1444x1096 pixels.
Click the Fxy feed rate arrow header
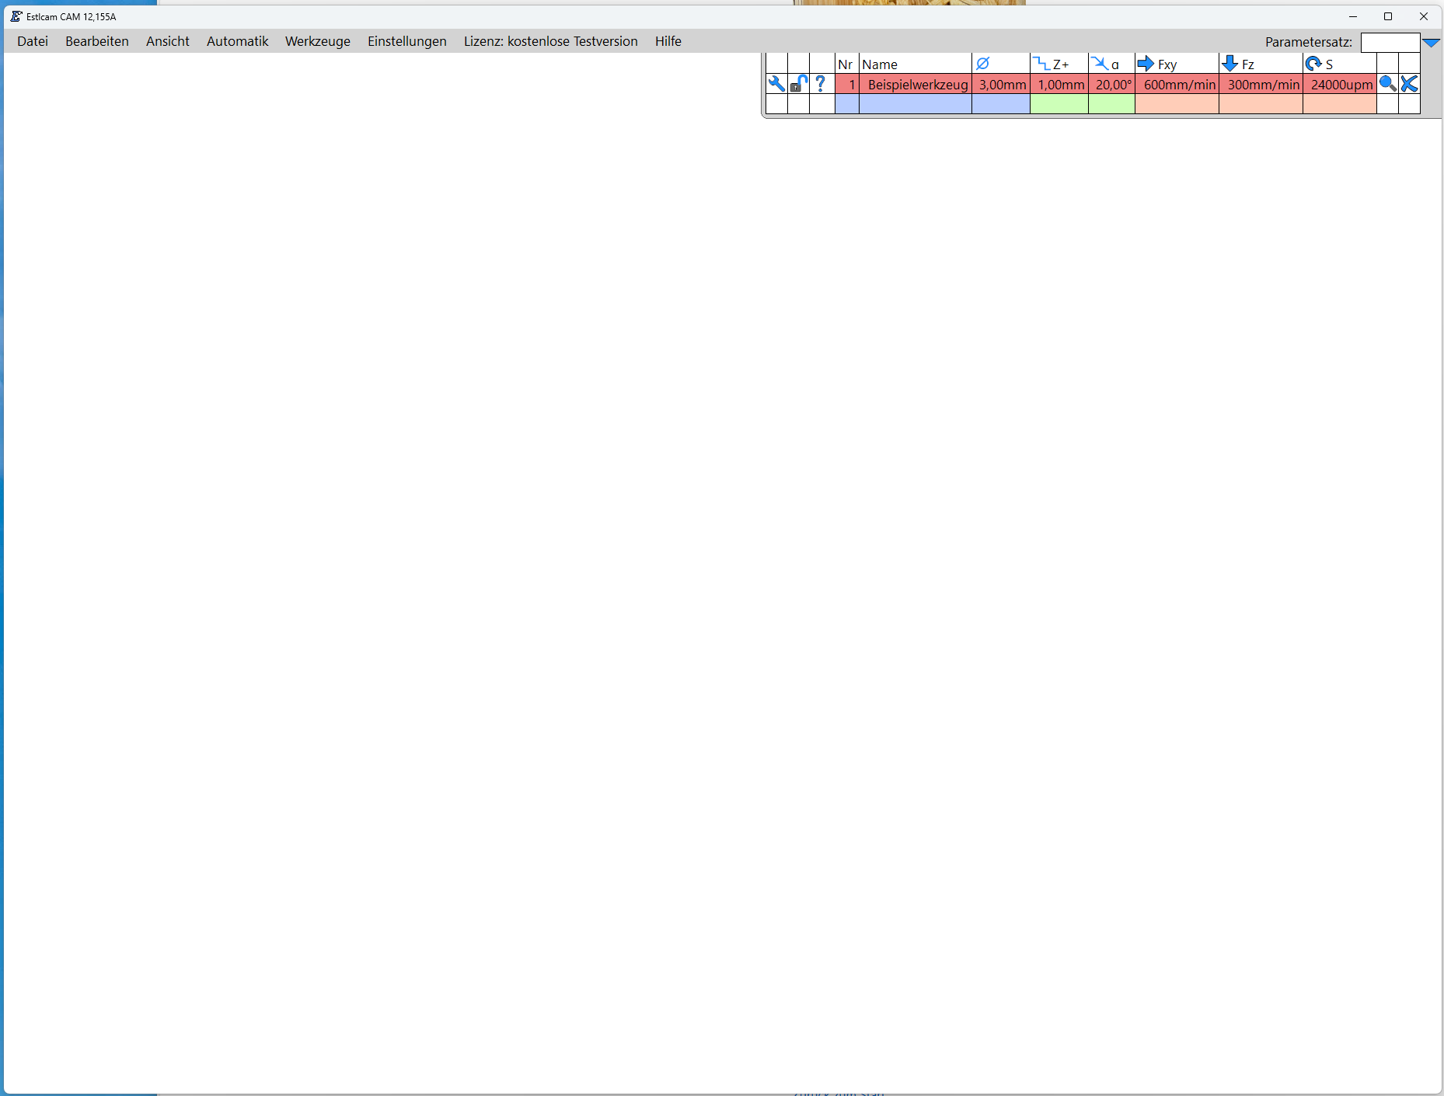click(x=1146, y=64)
